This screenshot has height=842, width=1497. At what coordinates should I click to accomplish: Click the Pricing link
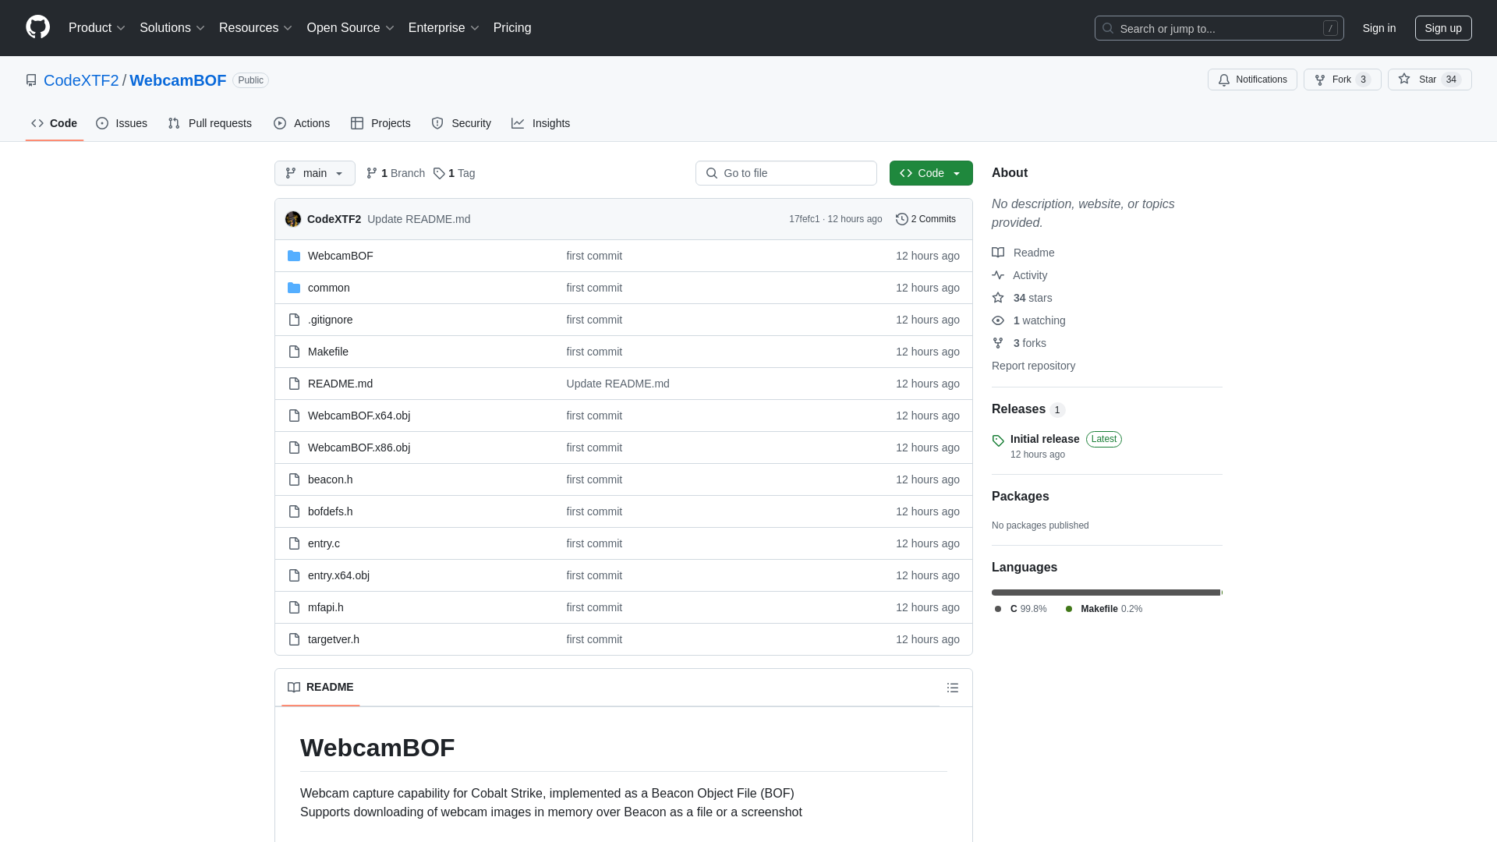pos(512,28)
